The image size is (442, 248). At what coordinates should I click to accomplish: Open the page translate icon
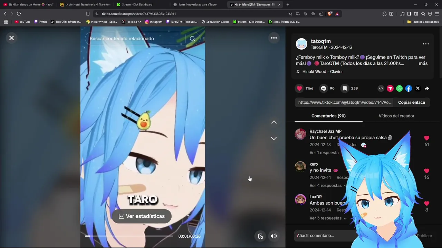coord(305,14)
